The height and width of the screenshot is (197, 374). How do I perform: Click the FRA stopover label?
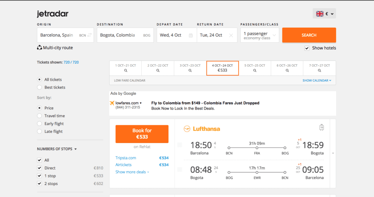pyautogui.click(x=257, y=153)
